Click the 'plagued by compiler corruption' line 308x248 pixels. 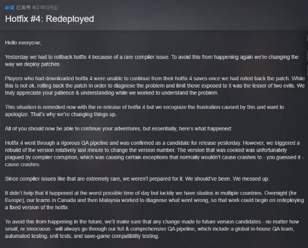(x=155, y=158)
